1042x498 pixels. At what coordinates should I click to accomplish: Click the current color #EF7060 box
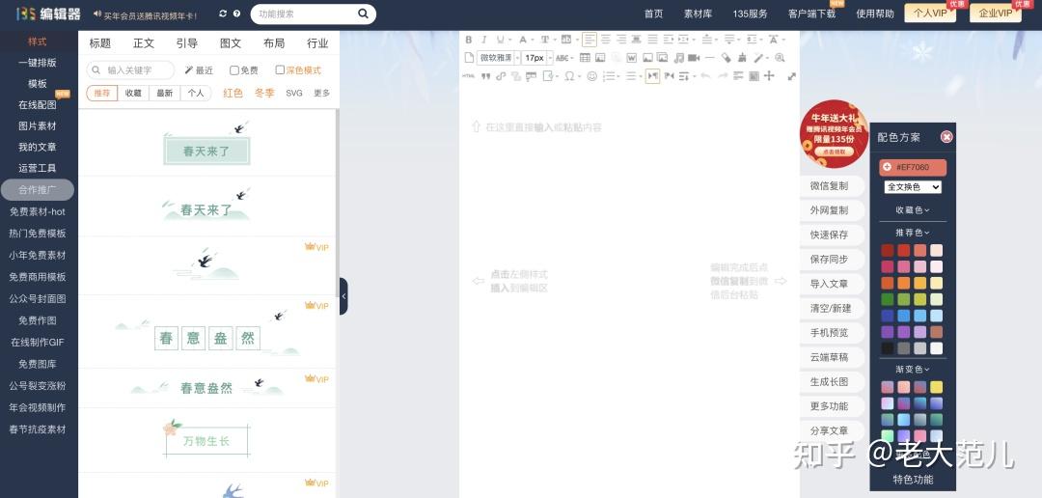913,167
